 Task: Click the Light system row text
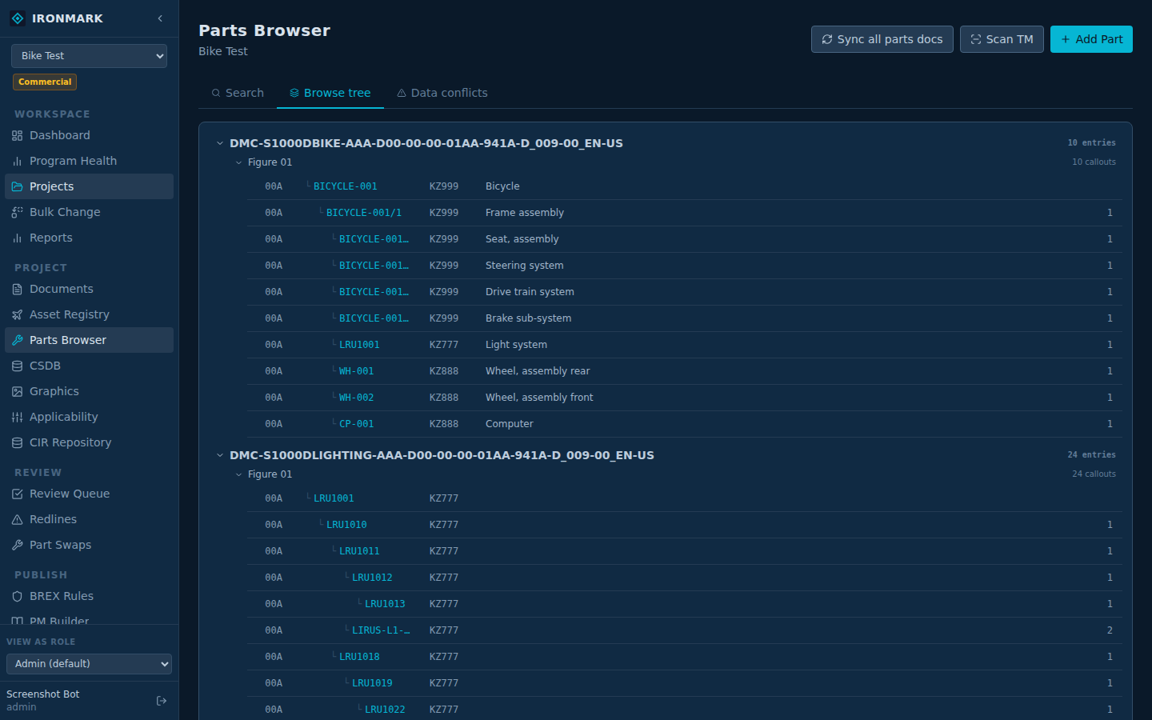(517, 345)
